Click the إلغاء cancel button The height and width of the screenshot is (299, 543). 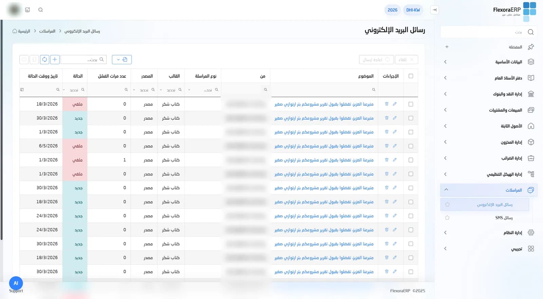click(x=407, y=59)
